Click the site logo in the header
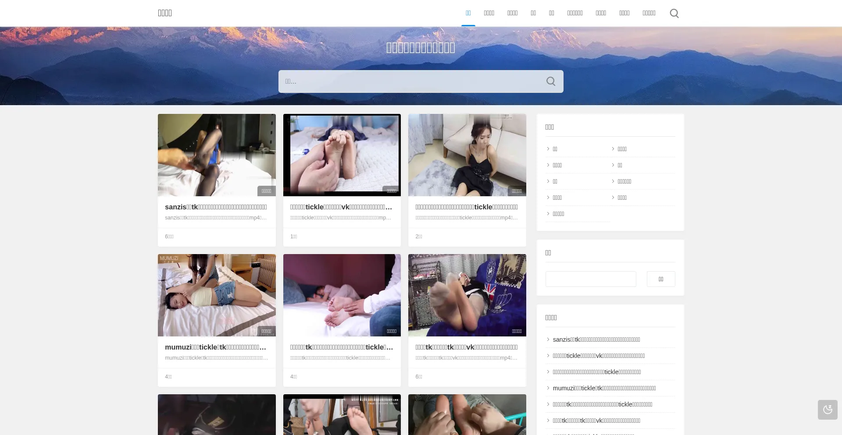842x435 pixels. (x=165, y=13)
